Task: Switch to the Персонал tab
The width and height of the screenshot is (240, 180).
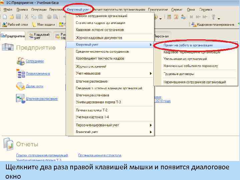Action: click(161, 36)
